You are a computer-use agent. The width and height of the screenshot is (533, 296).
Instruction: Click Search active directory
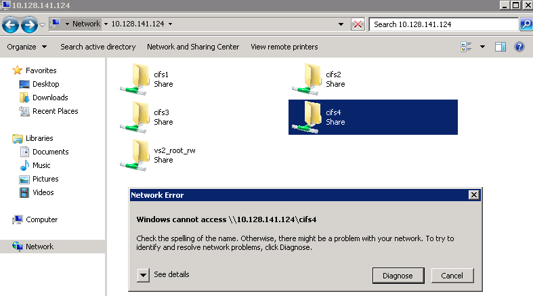click(98, 47)
